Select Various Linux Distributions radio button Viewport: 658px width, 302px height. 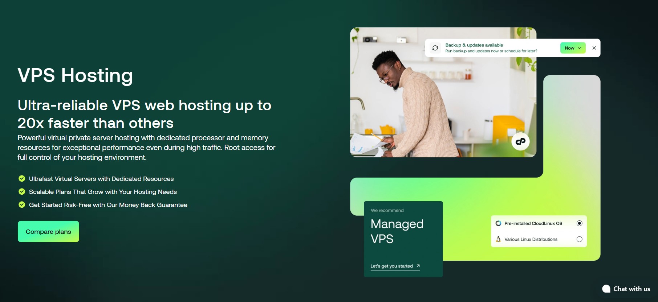pyautogui.click(x=579, y=239)
